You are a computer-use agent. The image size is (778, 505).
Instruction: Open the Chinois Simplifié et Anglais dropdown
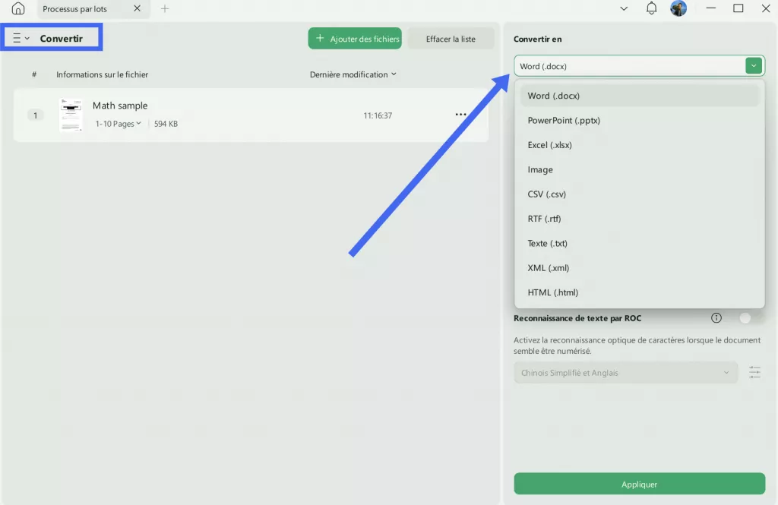click(x=625, y=372)
